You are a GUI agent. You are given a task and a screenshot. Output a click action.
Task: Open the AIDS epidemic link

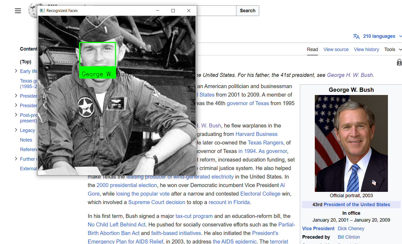[x=235, y=241]
